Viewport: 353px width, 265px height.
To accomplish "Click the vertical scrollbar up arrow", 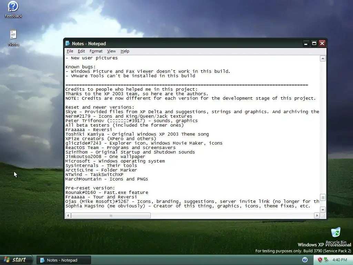I will [x=323, y=59].
